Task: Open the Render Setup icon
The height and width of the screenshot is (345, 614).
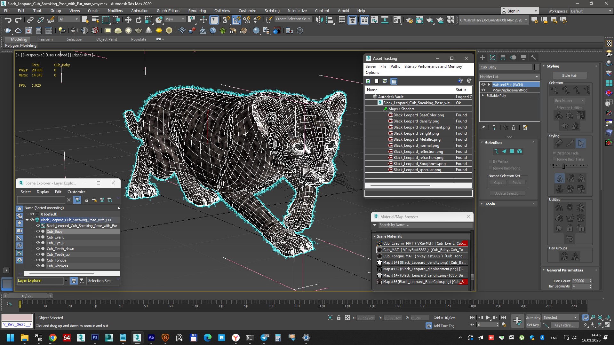Action: pos(409,20)
